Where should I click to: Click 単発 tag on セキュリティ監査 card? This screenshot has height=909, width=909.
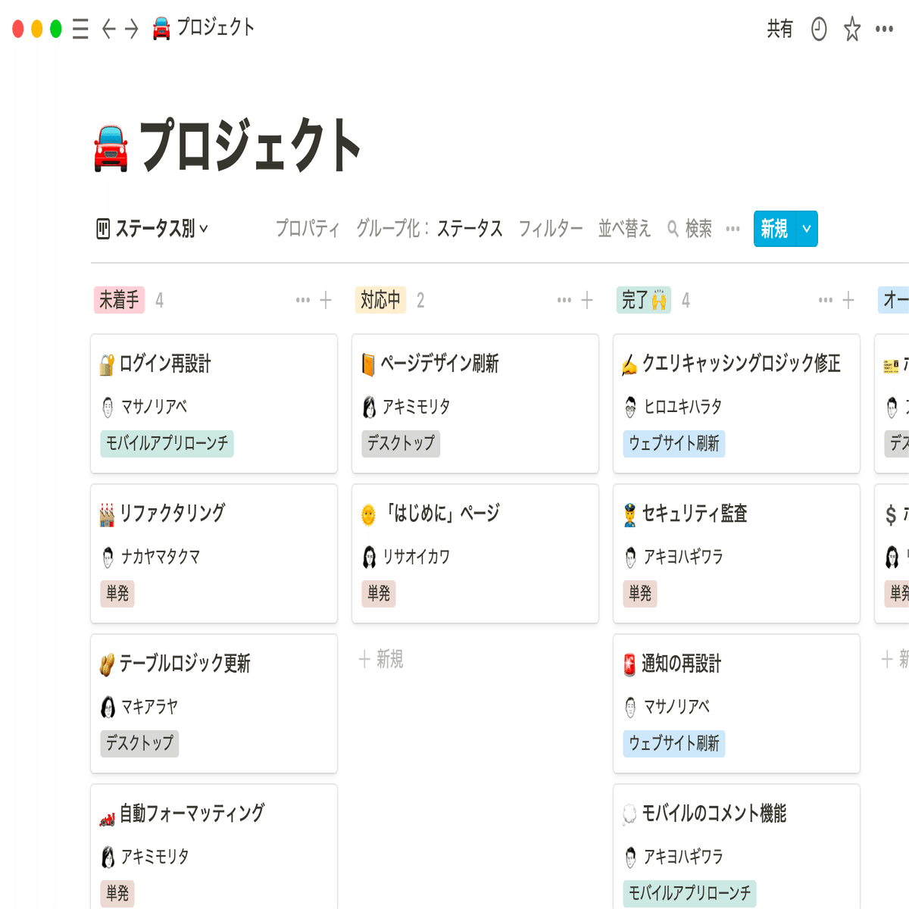click(x=640, y=593)
